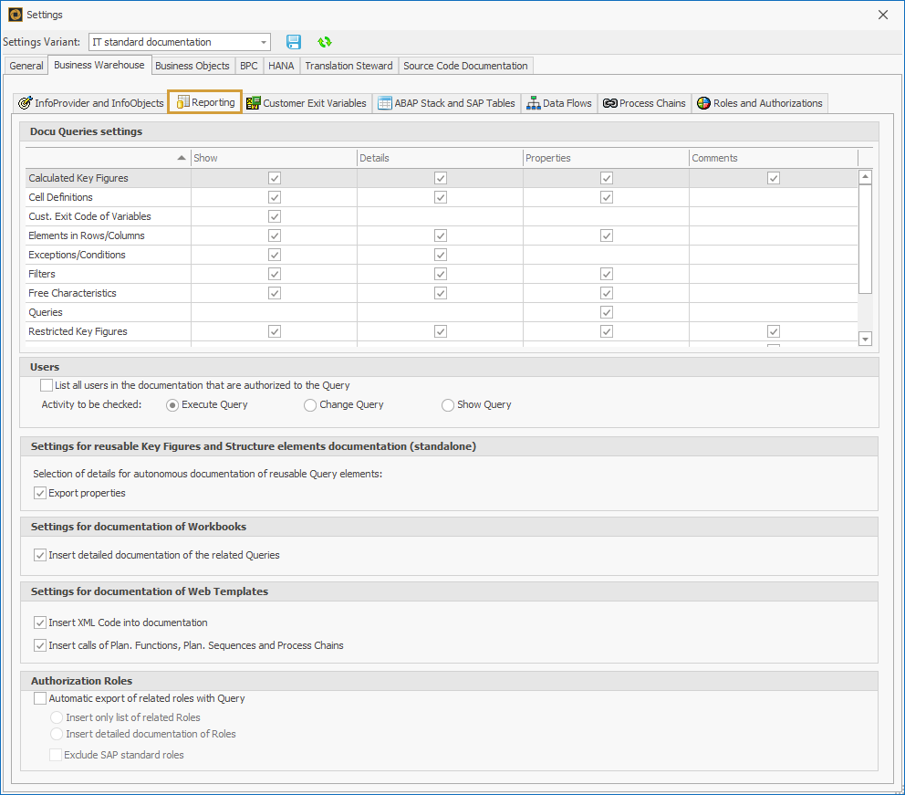The width and height of the screenshot is (905, 795).
Task: Uncheck the Export properties option
Action: (40, 492)
